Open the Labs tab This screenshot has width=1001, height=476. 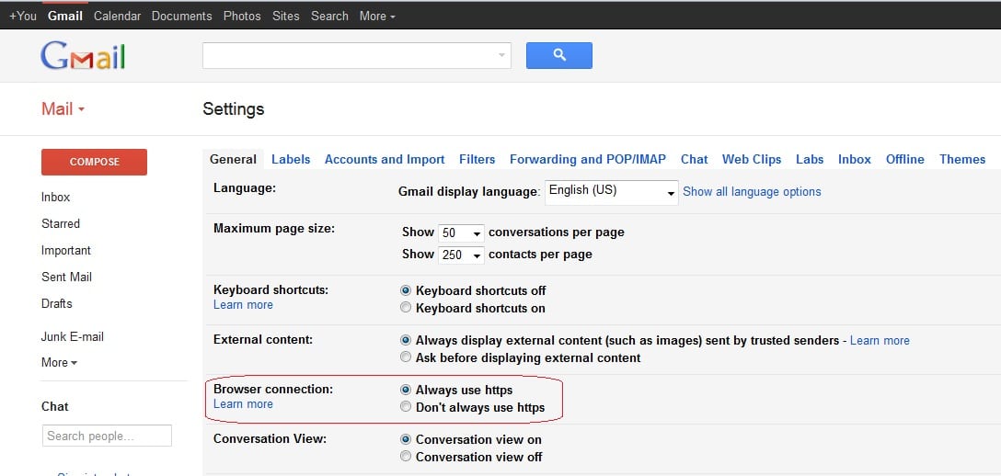click(x=810, y=159)
